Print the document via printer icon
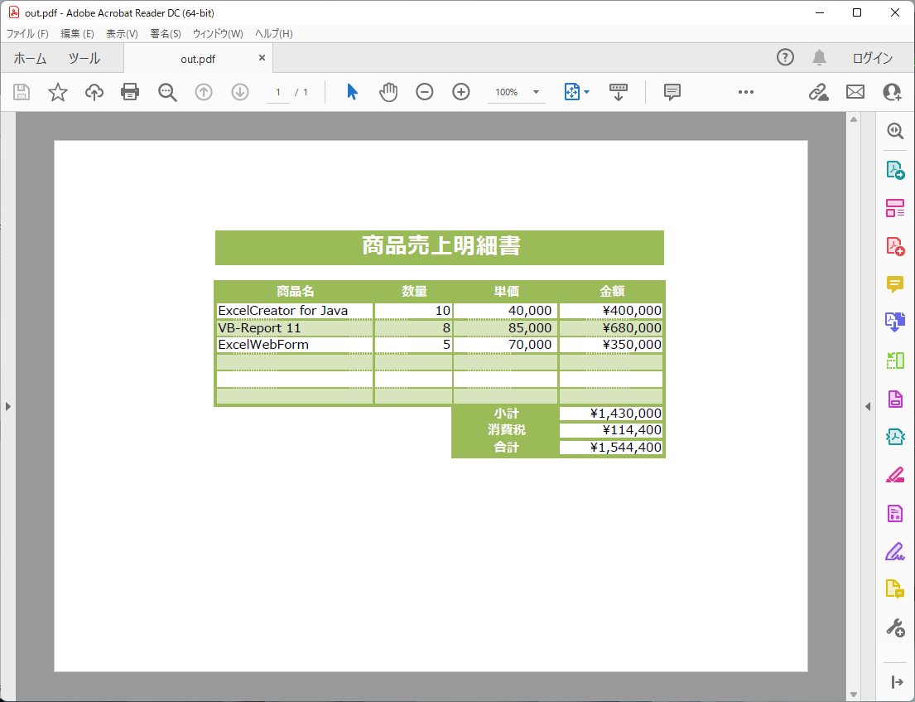Viewport: 915px width, 702px height. pos(130,92)
